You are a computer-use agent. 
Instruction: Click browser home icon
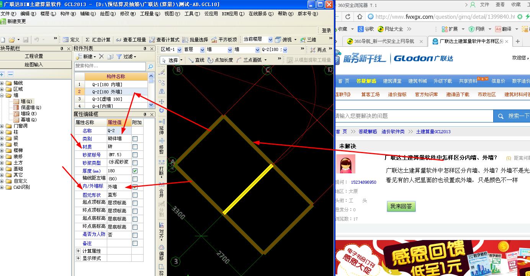point(360,16)
